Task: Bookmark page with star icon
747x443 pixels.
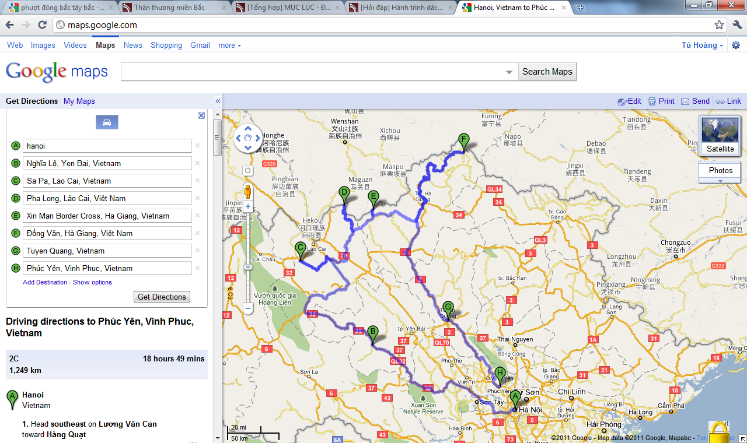Action: pos(719,25)
